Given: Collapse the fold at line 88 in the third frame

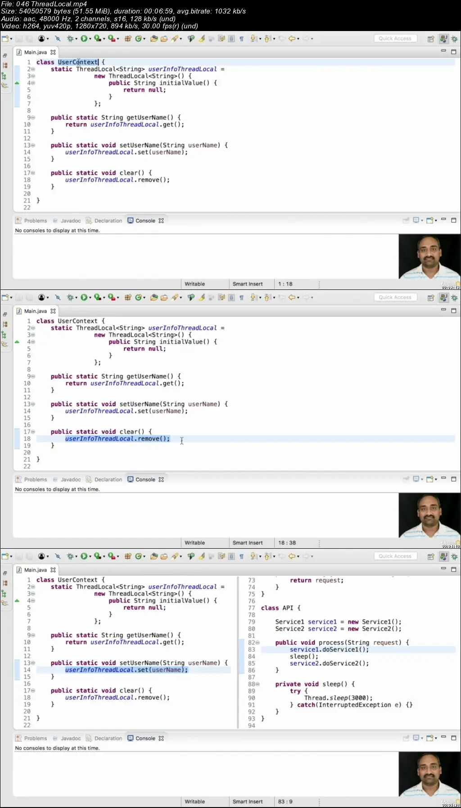Looking at the screenshot, I should point(258,684).
